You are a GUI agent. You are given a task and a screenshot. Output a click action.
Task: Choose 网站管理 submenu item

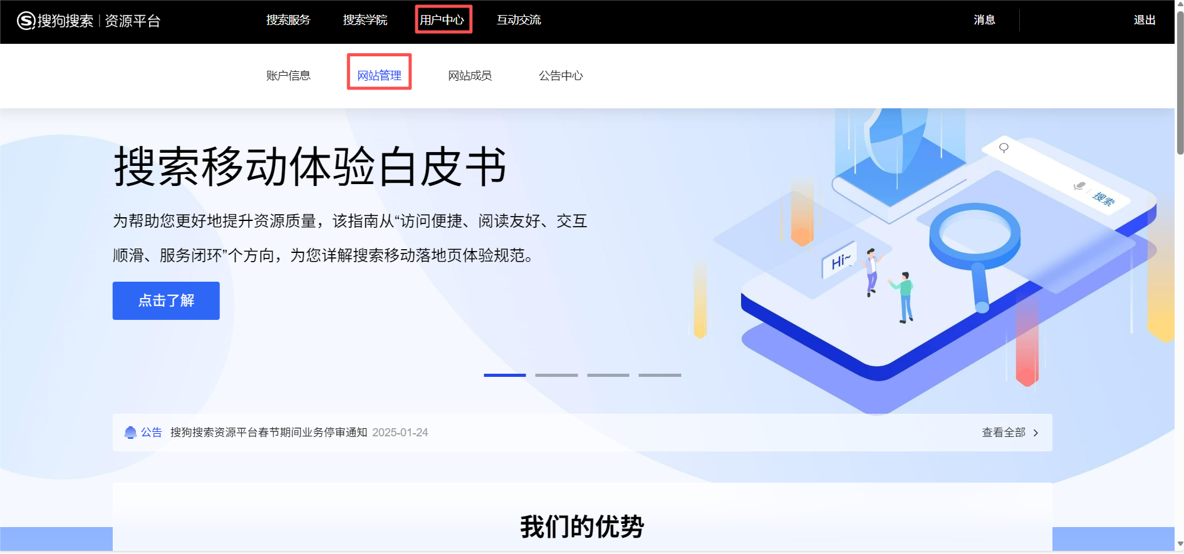379,76
